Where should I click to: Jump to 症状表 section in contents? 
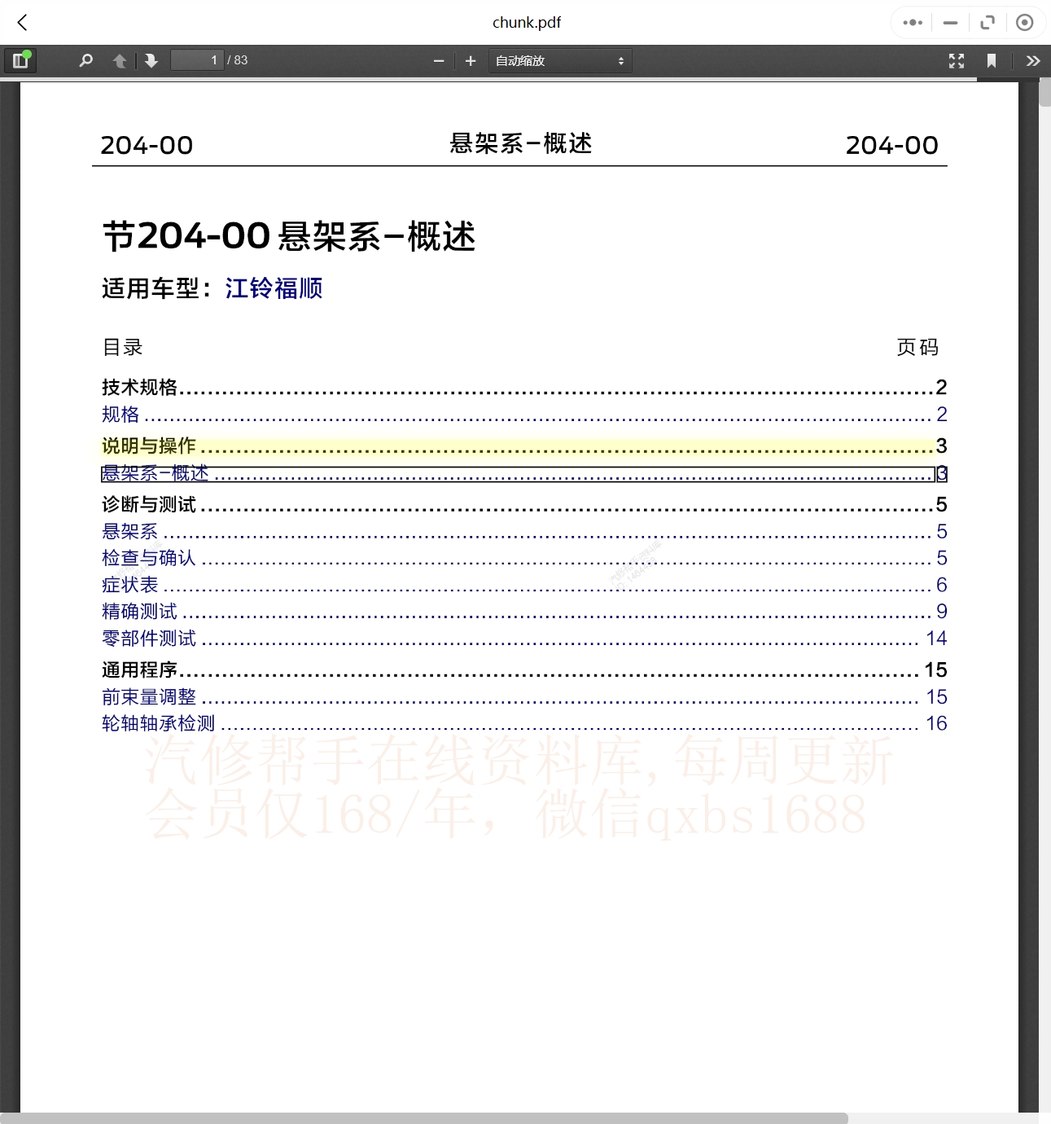point(130,585)
